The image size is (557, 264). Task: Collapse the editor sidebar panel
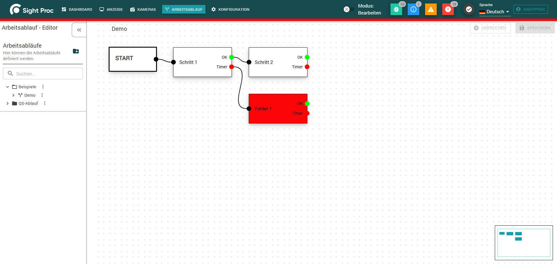tap(79, 30)
